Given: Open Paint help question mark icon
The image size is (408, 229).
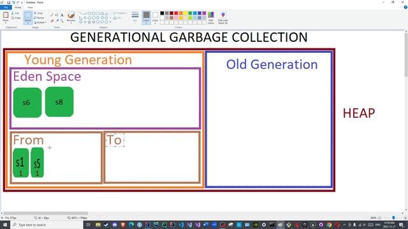Looking at the screenshot, I should tap(405, 7).
